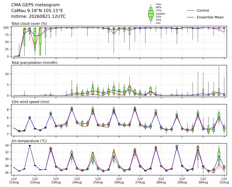Screen dimensions: 232x187
Task: Click the 'Total cloud cover (%)' panel title
Action: click(29, 24)
